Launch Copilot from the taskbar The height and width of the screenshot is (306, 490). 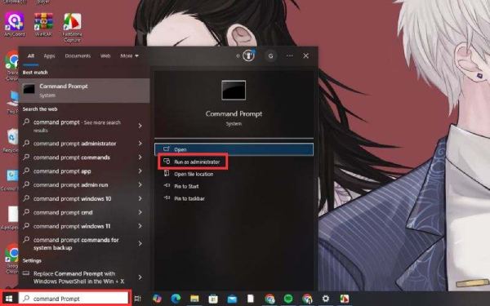click(157, 299)
